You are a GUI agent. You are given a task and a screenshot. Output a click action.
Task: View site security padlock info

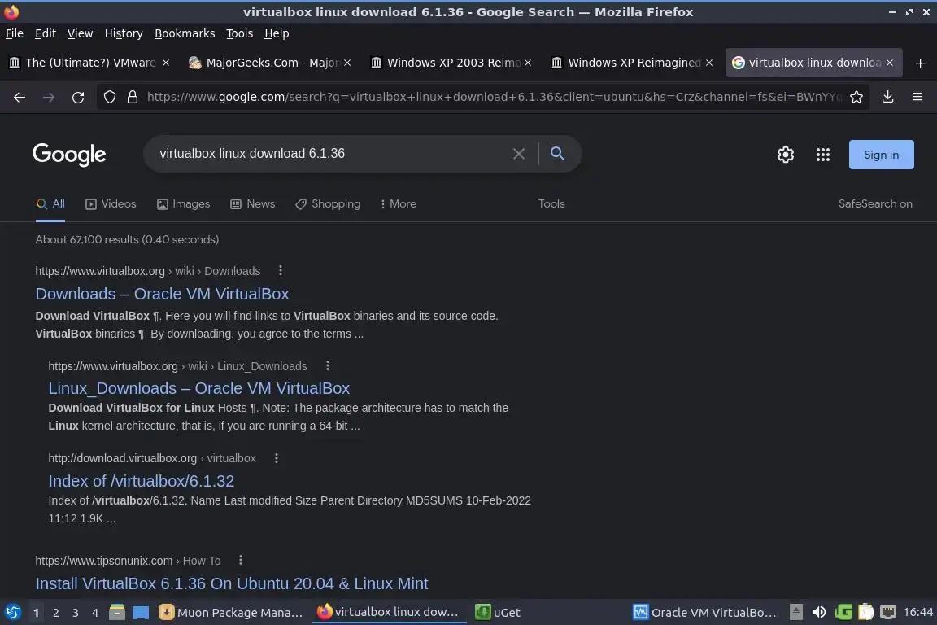point(133,97)
